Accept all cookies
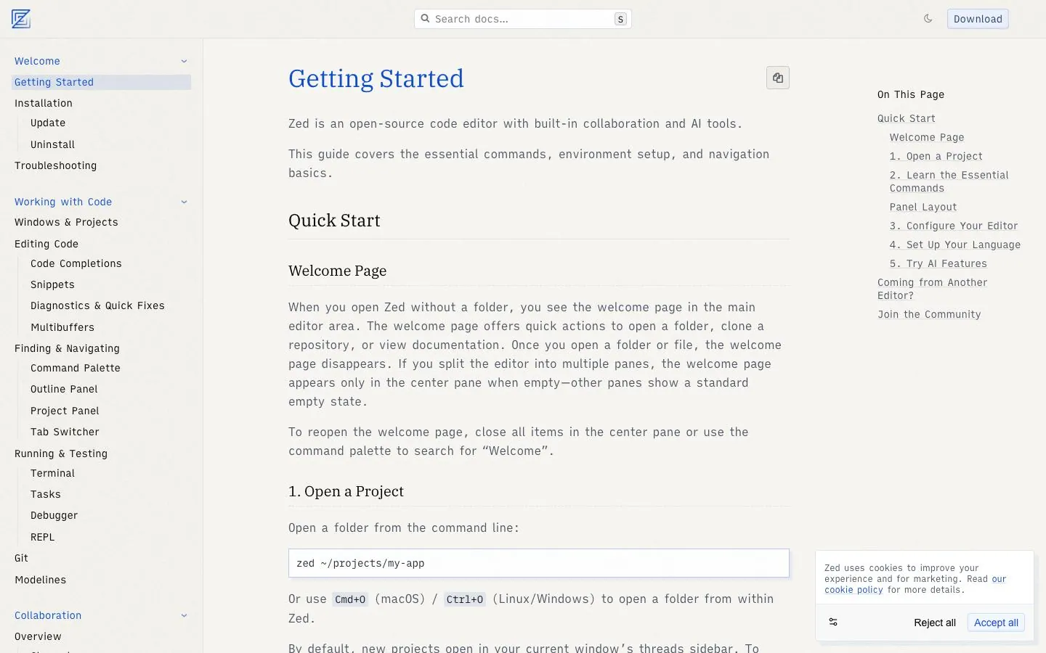Screen dimensions: 1046x653 tap(996, 623)
